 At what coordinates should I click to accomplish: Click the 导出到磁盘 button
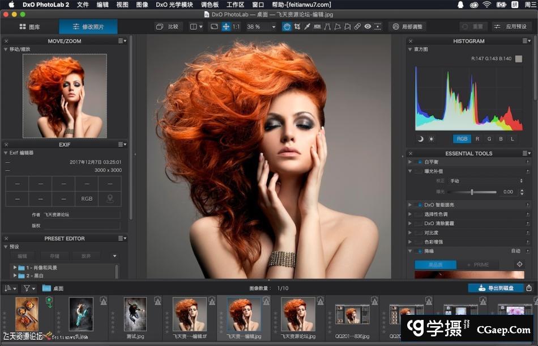(x=496, y=288)
